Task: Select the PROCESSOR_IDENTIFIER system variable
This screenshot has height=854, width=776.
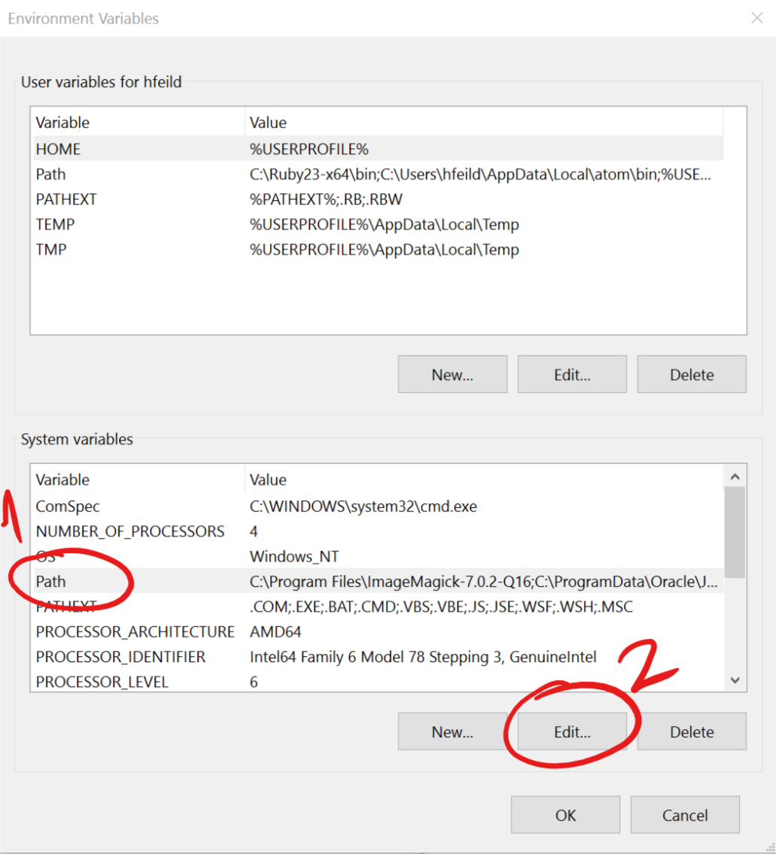Action: tap(120, 657)
